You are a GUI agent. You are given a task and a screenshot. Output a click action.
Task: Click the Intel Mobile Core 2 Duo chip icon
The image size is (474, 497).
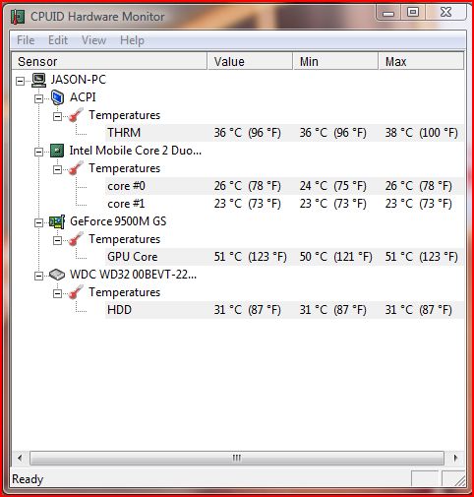click(57, 151)
